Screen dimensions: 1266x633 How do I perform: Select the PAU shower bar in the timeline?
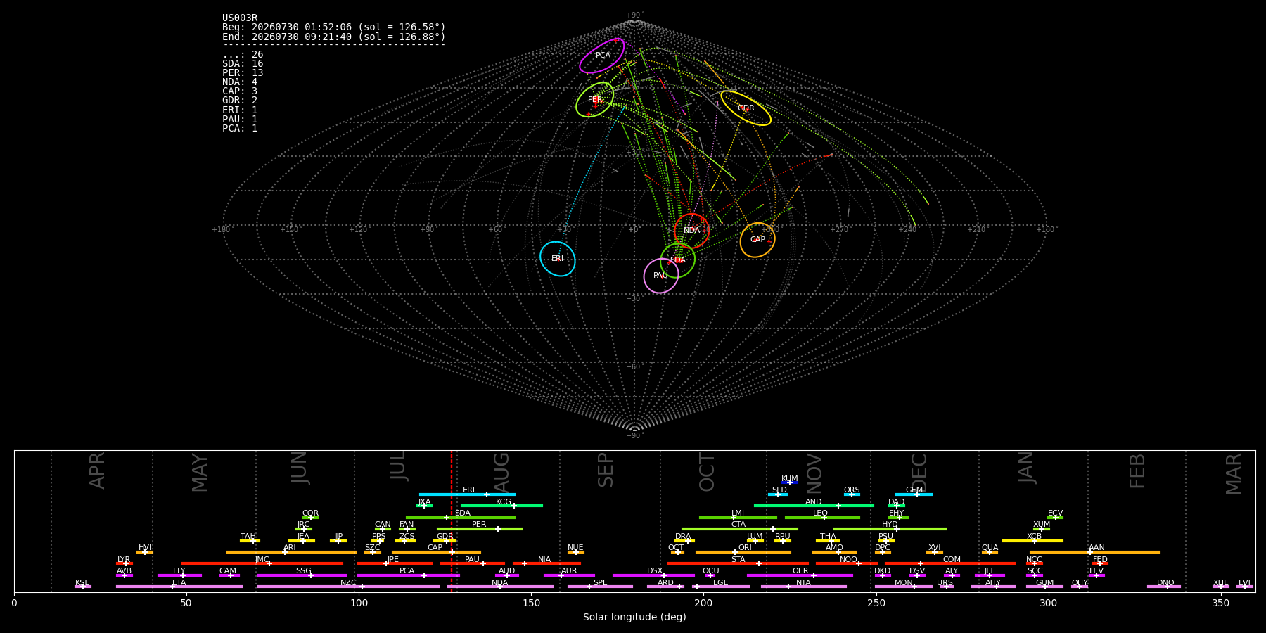click(473, 563)
